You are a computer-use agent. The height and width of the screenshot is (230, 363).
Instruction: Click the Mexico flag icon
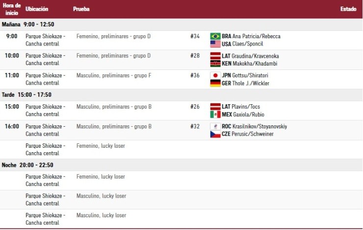coord(215,114)
